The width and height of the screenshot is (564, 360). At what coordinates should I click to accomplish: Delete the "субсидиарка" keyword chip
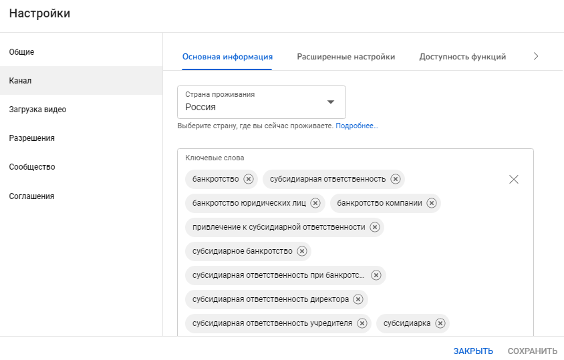tap(440, 323)
